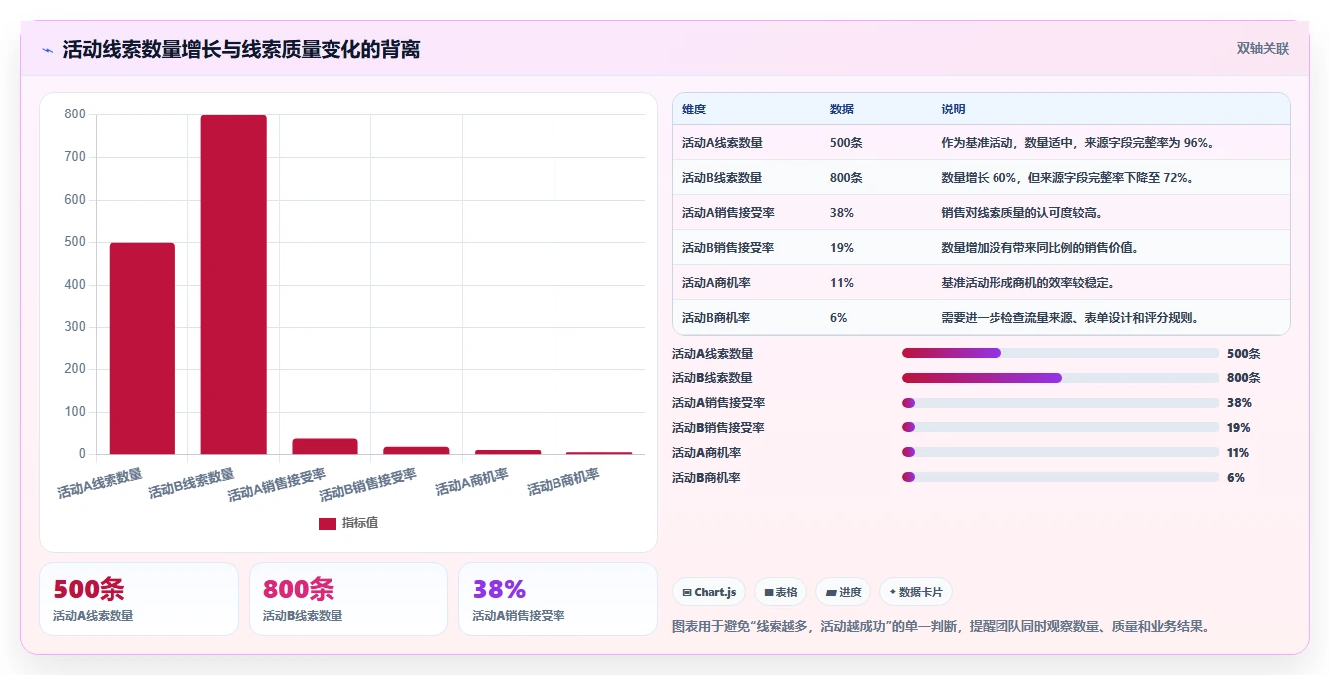The image size is (1330, 675).
Task: Click the 6% value in the table
Action: [839, 318]
